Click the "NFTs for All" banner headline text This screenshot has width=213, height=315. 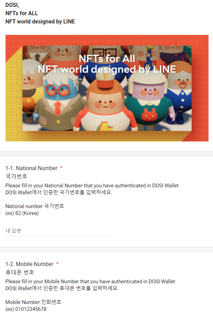[x=107, y=58]
